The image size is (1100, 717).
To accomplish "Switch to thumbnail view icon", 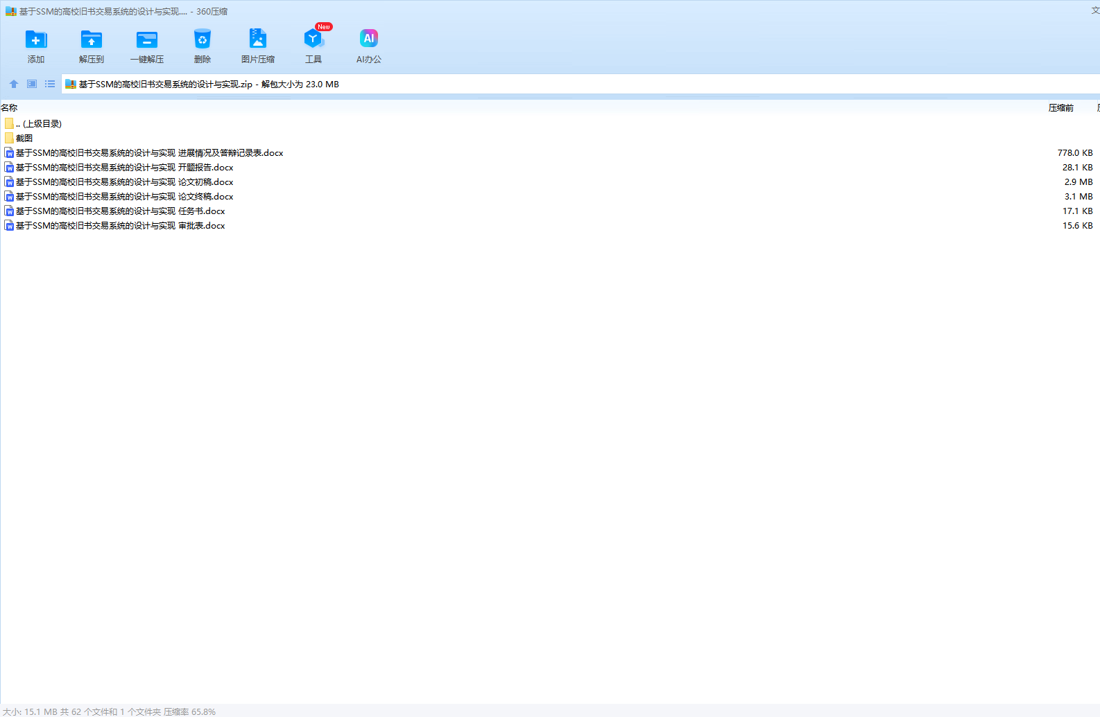I will (x=32, y=84).
